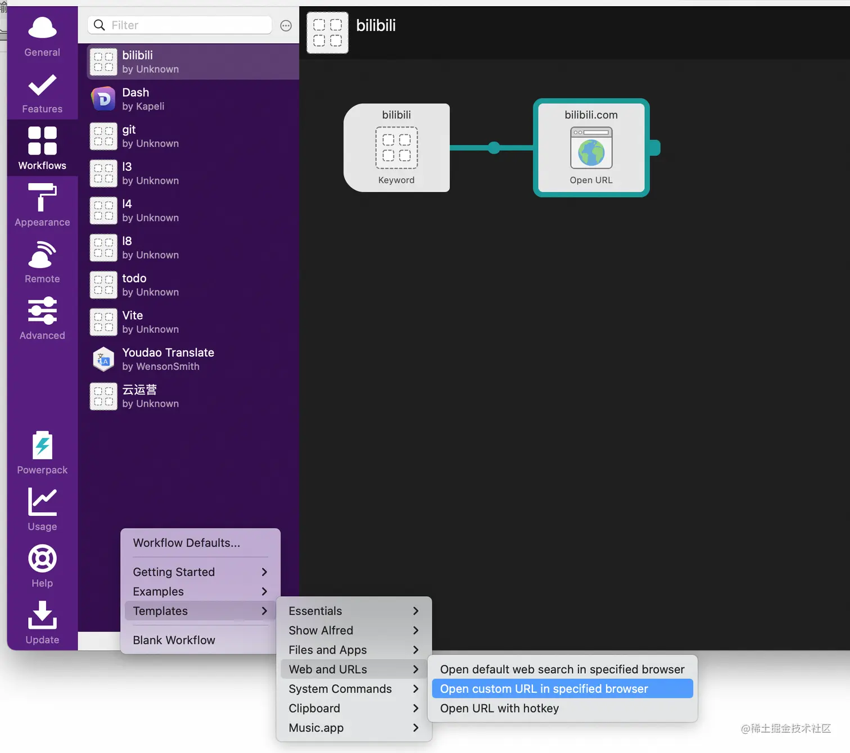
Task: Expand the Web and URLs submenu
Action: point(354,669)
